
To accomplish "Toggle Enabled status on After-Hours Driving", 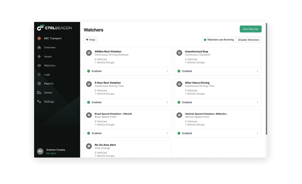I will [x=179, y=102].
